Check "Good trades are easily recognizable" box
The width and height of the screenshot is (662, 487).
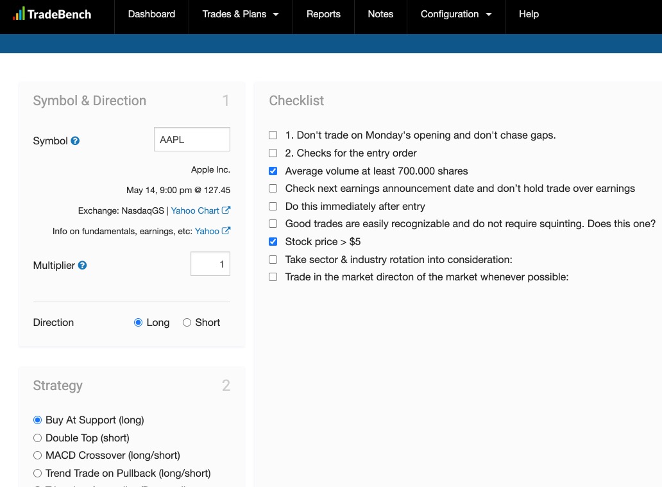click(x=273, y=224)
